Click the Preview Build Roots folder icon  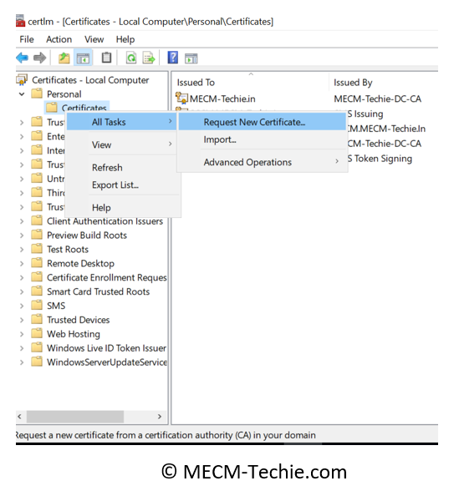(37, 235)
